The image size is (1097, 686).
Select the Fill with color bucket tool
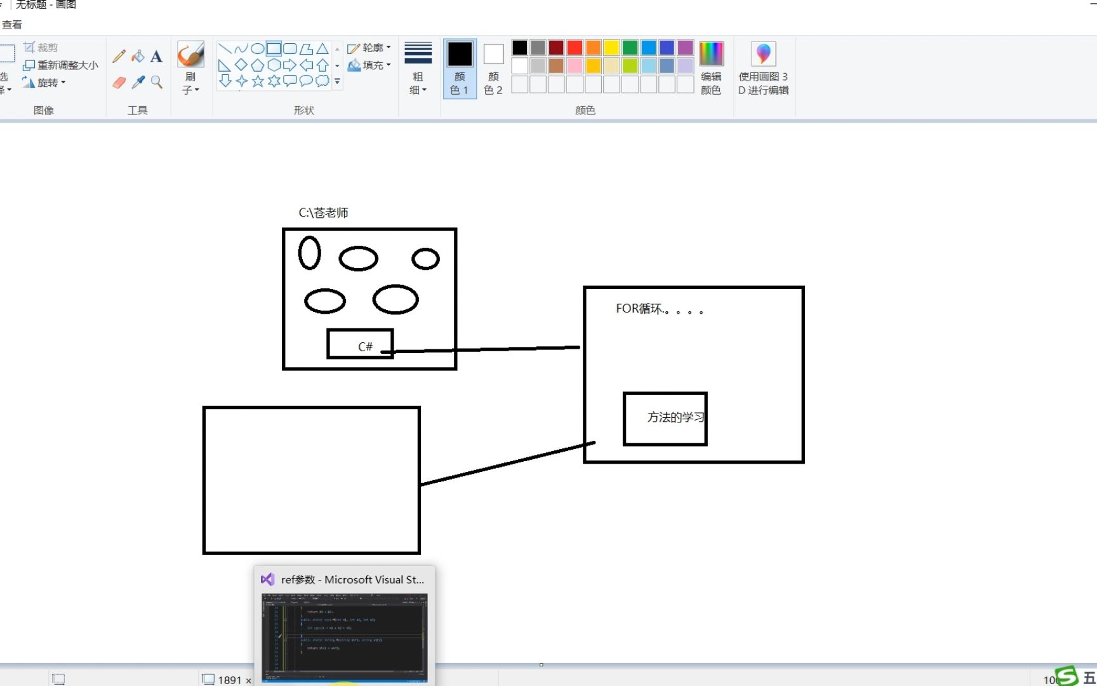(x=138, y=56)
